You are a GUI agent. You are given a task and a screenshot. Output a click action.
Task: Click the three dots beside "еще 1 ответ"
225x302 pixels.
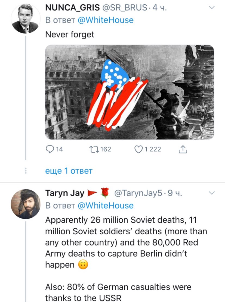coord(26,171)
